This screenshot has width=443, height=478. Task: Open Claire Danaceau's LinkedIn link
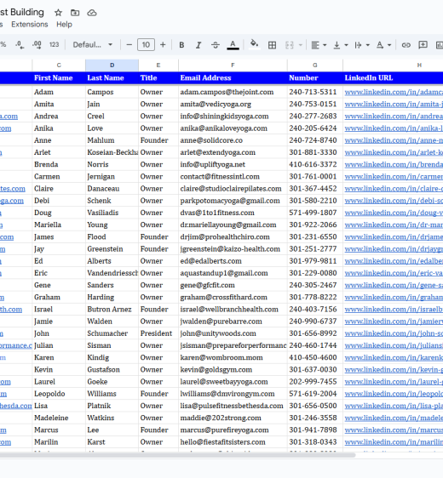394,189
